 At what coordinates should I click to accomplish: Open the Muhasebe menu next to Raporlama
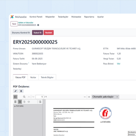tap(76, 17)
